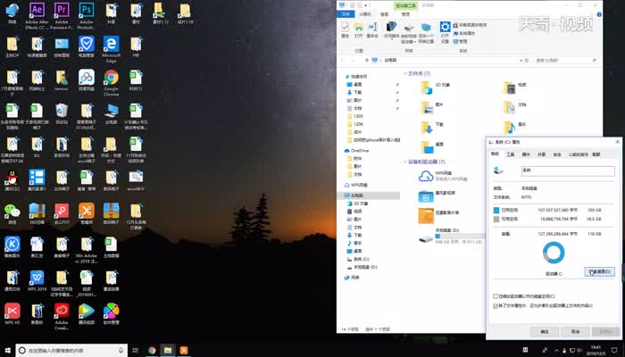Screen dimensions: 625x357
Task: Select the Google Chrome desktop icon
Action: (112, 83)
